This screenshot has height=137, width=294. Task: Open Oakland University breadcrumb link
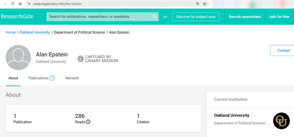(35, 32)
